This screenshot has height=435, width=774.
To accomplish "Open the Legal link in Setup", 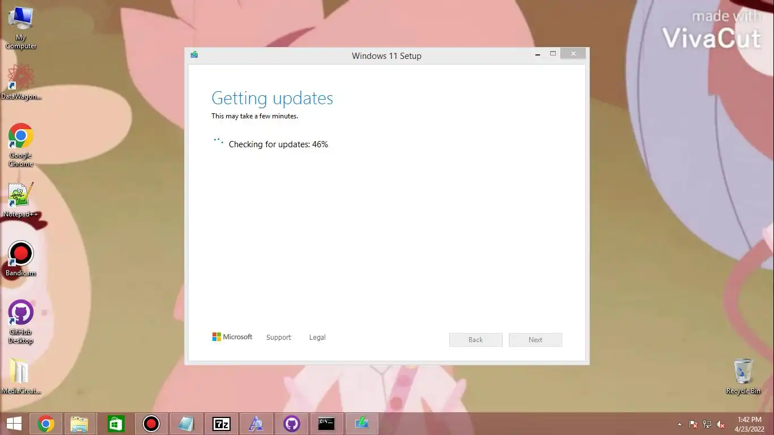I will (317, 338).
